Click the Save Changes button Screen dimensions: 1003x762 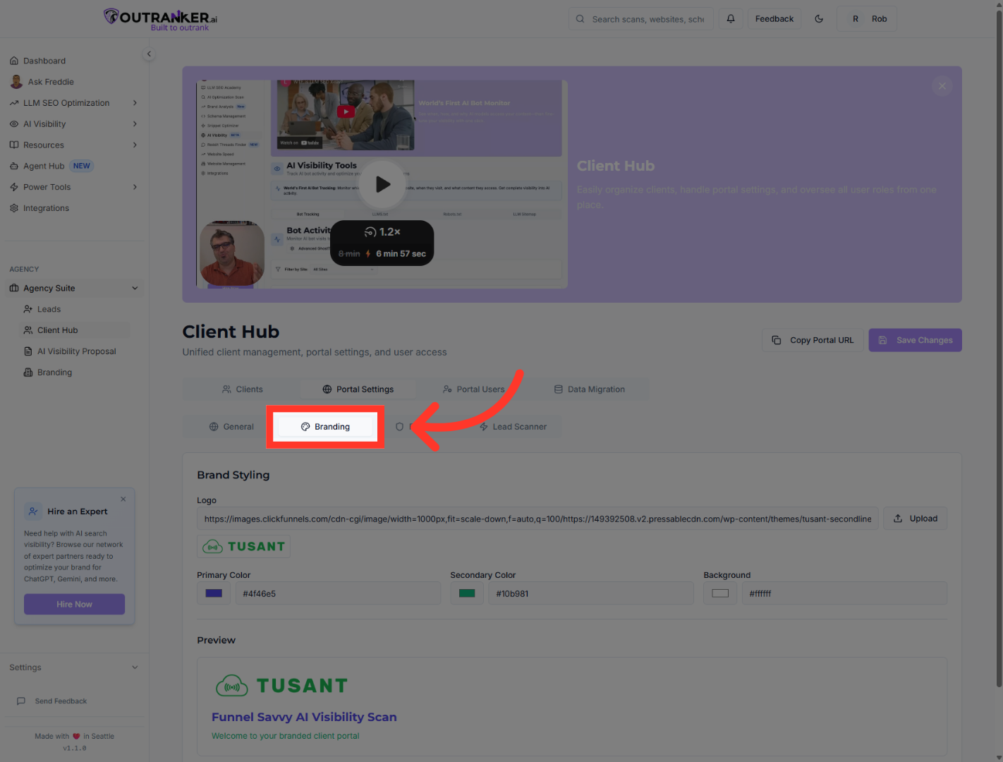915,340
